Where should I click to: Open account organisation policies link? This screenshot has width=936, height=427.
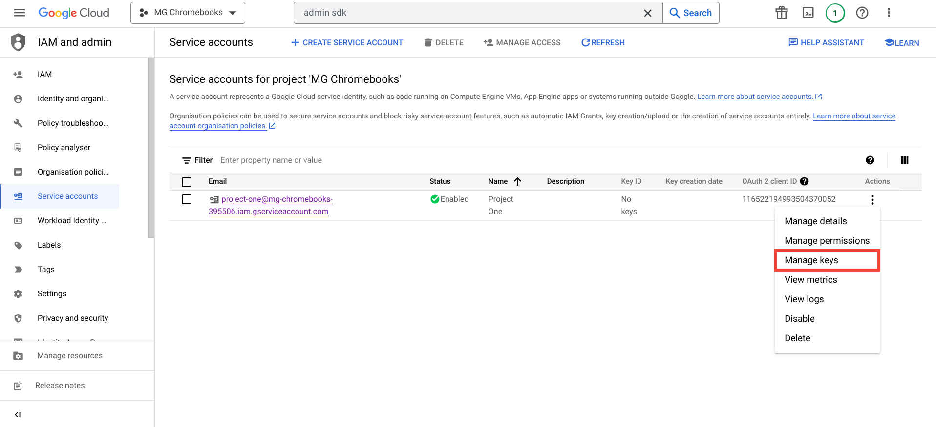click(x=222, y=126)
